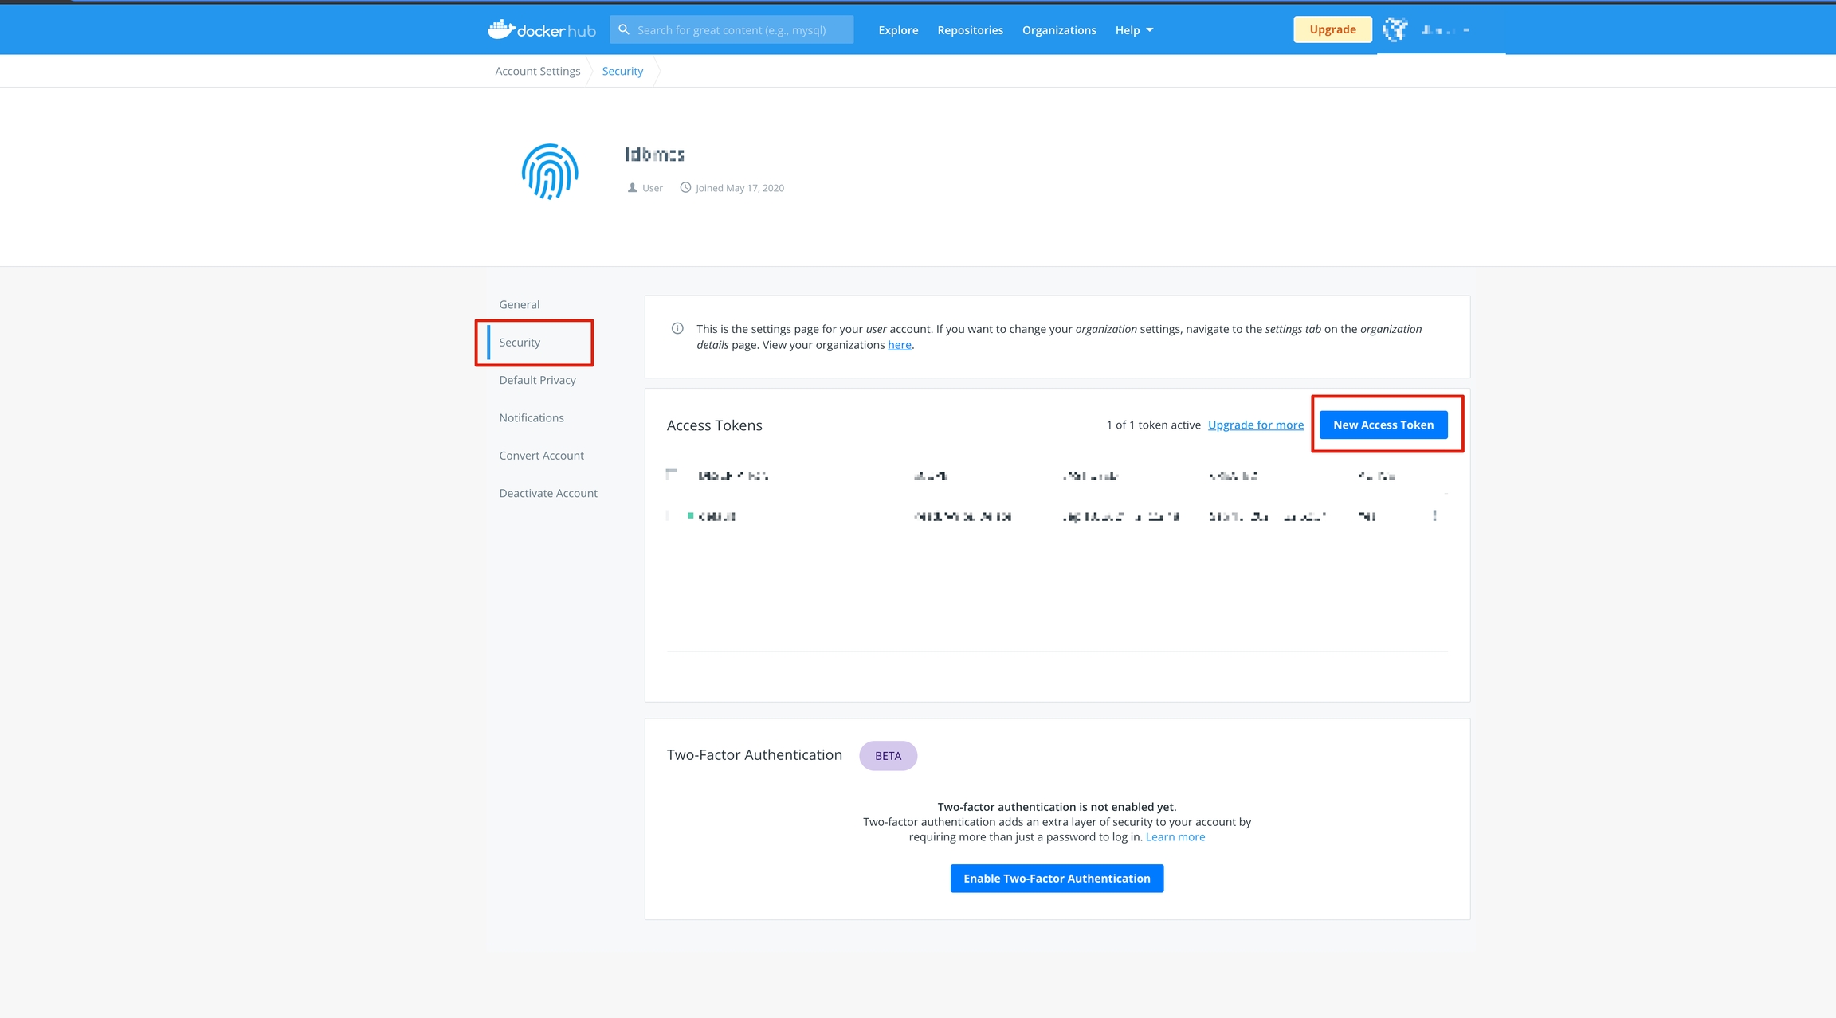This screenshot has height=1018, width=1836.
Task: Toggle the select-all tokens checkbox
Action: [x=671, y=475]
